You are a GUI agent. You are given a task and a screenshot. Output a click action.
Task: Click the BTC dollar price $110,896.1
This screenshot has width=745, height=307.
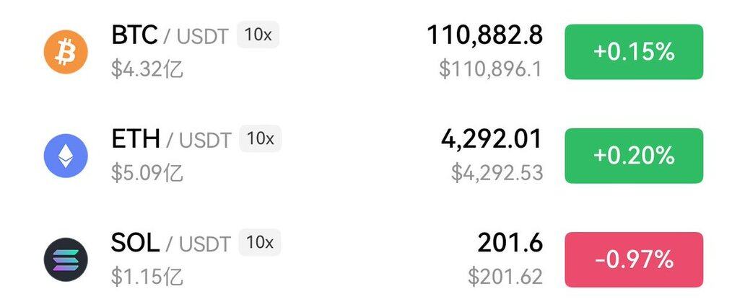pos(490,70)
